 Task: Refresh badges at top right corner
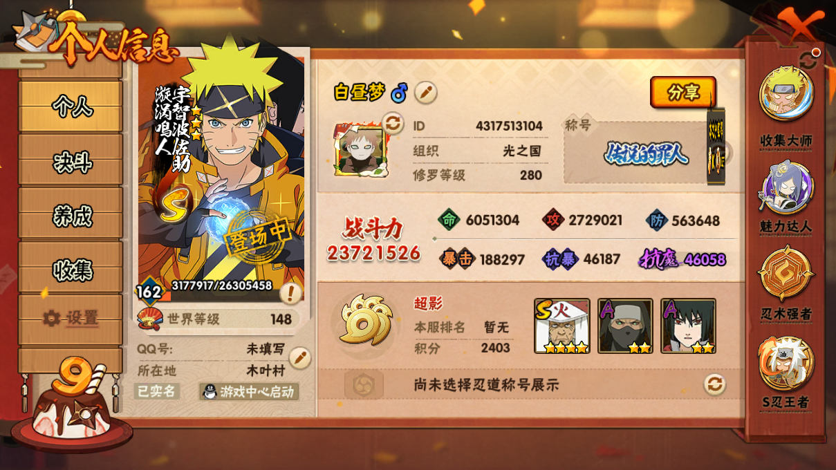click(808, 59)
